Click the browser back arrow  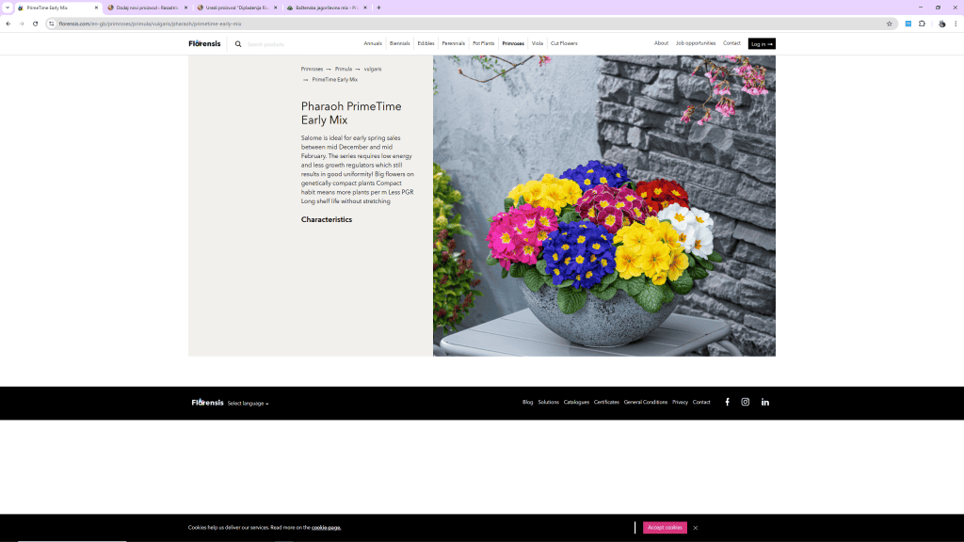tap(8, 24)
